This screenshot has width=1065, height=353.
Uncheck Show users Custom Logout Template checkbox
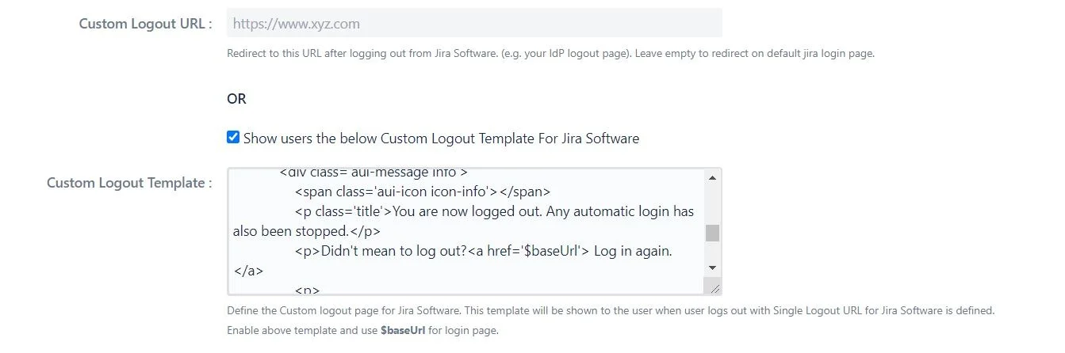pos(233,137)
